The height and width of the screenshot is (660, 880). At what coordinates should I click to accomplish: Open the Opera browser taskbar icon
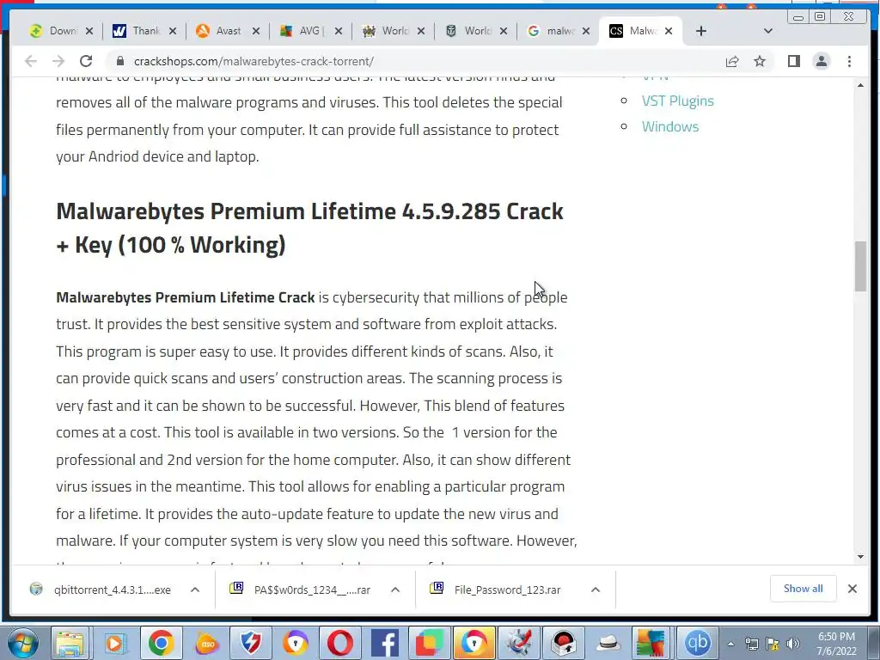(x=340, y=643)
